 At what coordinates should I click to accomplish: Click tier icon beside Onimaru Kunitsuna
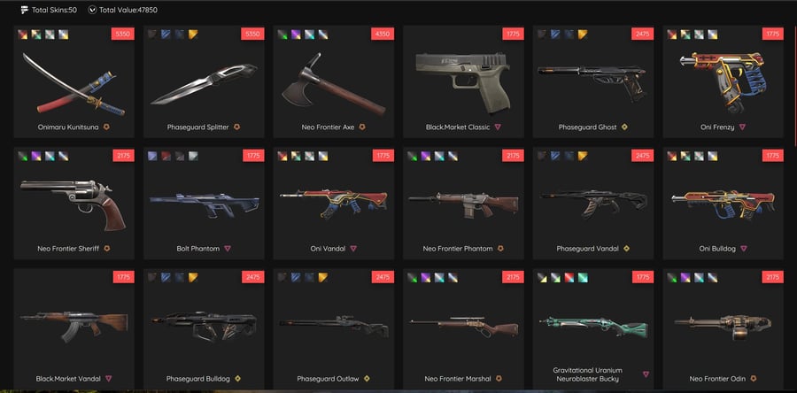[x=106, y=127]
